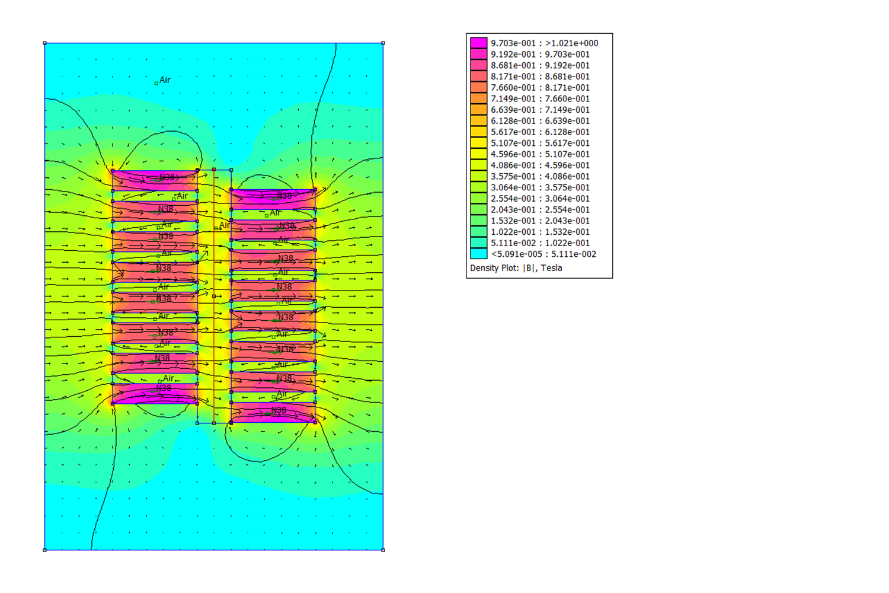Click the red node atop the central red line
Viewport: 889px width, 593px height.
tap(214, 170)
